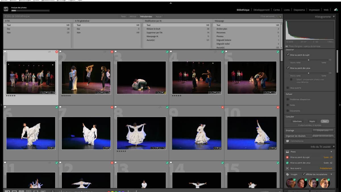The height and width of the screenshot is (192, 341).
Task: Click the green pick checkmark on photo 15
Action: point(278,163)
